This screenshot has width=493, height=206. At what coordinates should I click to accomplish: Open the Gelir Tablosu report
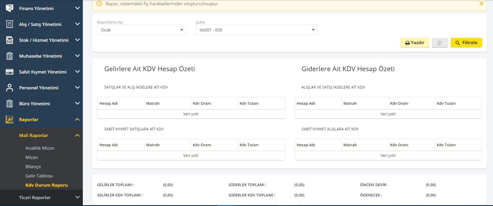(x=39, y=176)
